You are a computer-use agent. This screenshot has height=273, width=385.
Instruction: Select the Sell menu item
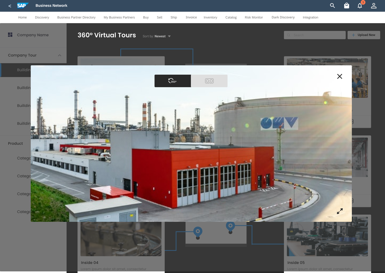pyautogui.click(x=160, y=17)
